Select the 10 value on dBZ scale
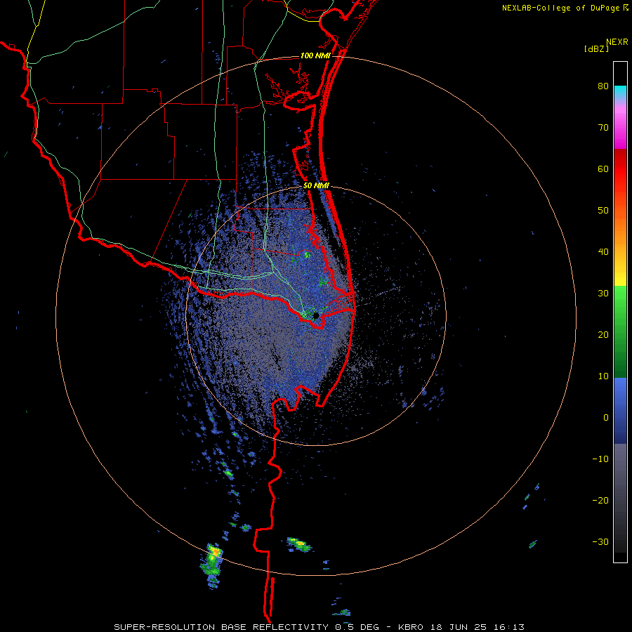Viewport: 632px width, 632px height. click(603, 376)
